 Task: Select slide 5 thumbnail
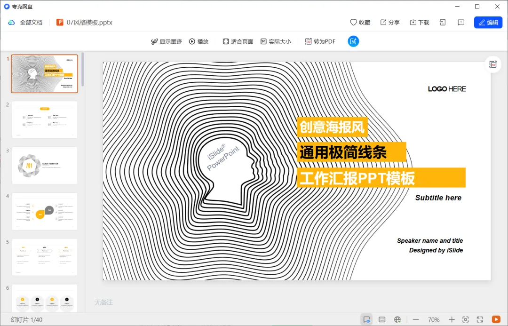tap(45, 257)
